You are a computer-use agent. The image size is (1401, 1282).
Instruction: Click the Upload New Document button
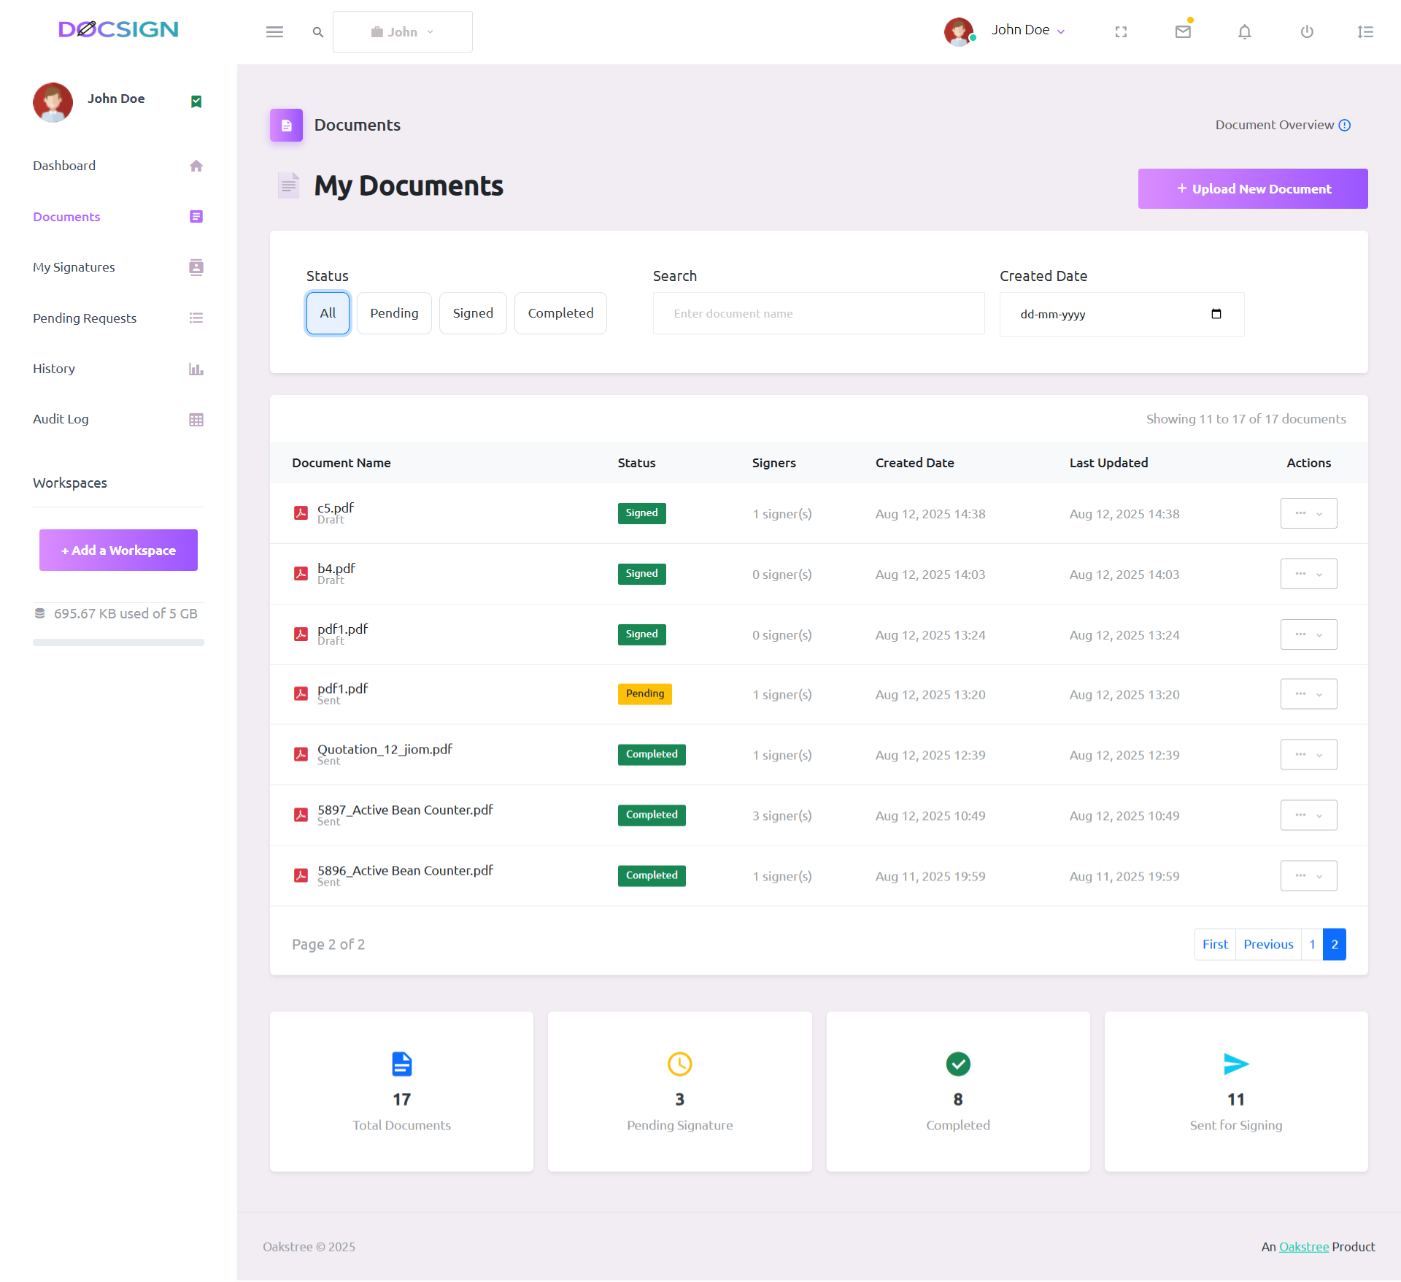tap(1252, 188)
